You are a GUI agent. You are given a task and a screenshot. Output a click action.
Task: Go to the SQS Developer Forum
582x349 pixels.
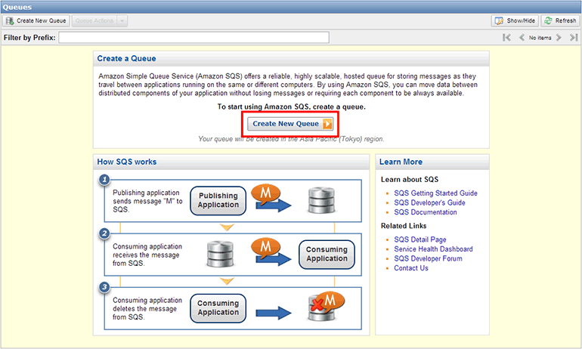428,258
